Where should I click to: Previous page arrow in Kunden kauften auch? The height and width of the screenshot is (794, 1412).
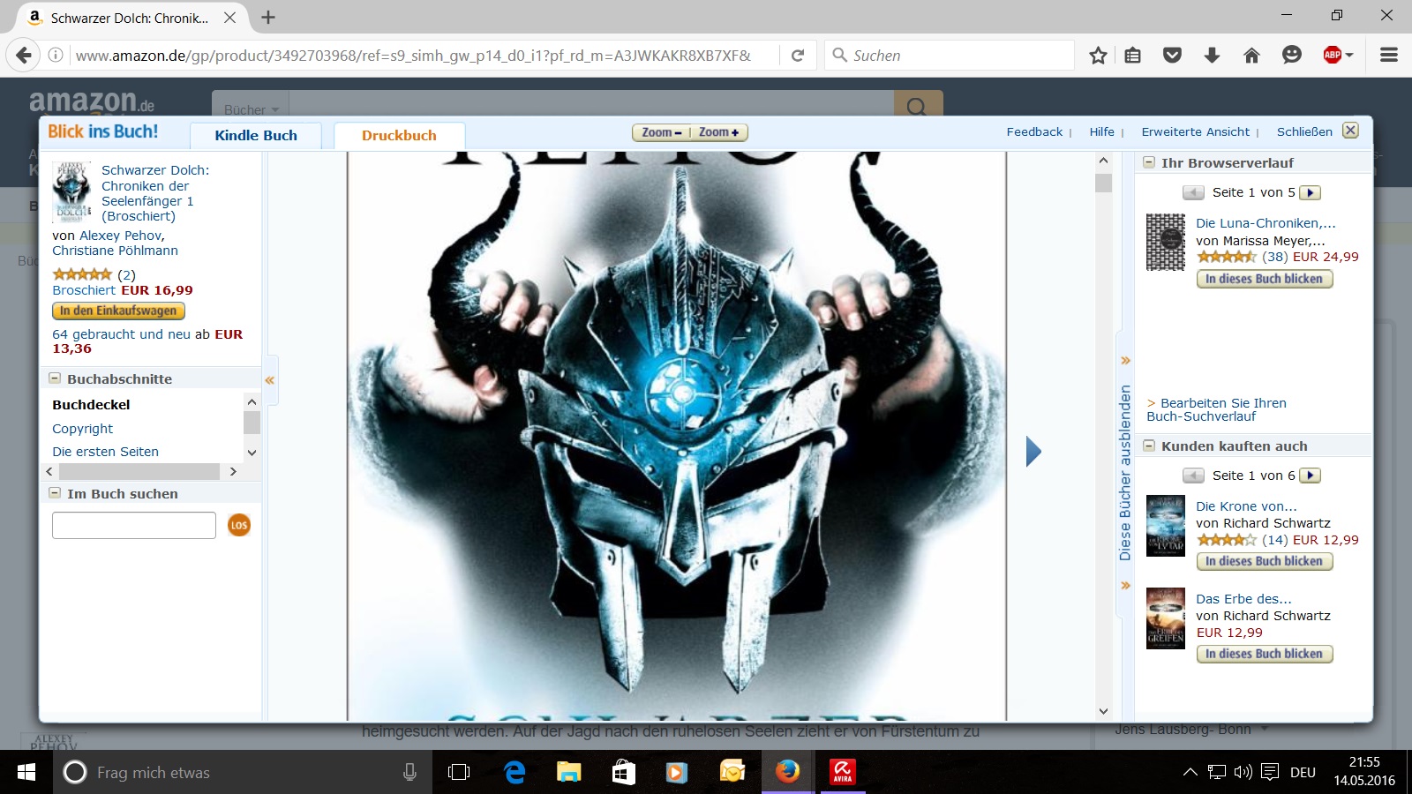pyautogui.click(x=1193, y=476)
